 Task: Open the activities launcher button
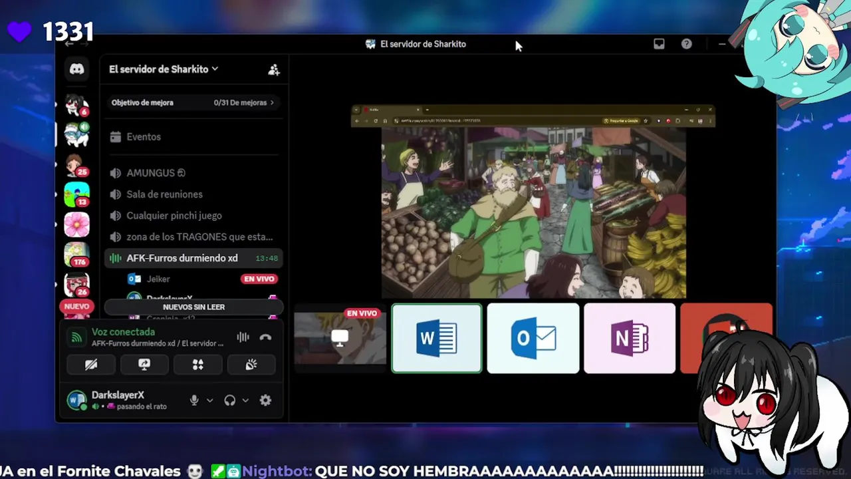(197, 365)
